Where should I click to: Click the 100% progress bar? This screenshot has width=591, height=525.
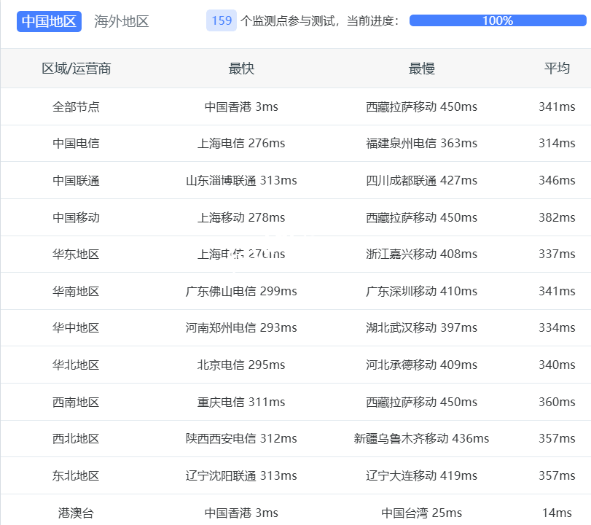[x=498, y=20]
